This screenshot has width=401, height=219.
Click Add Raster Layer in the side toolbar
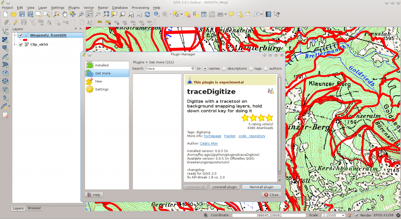(5, 40)
